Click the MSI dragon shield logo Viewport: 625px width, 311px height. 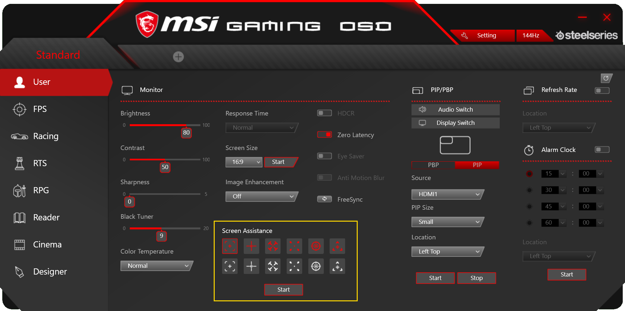[x=147, y=24]
